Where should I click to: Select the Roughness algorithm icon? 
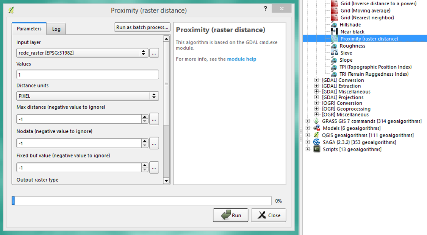point(334,46)
